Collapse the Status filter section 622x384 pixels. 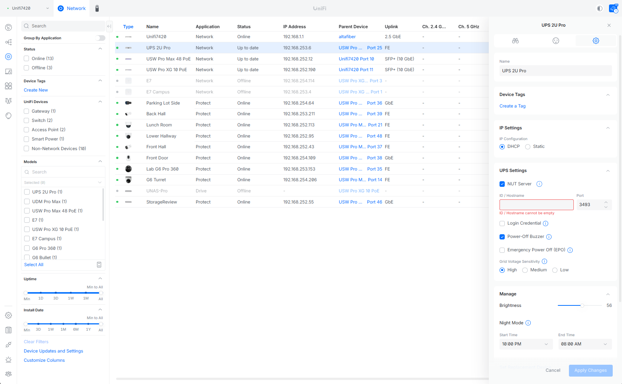100,49
